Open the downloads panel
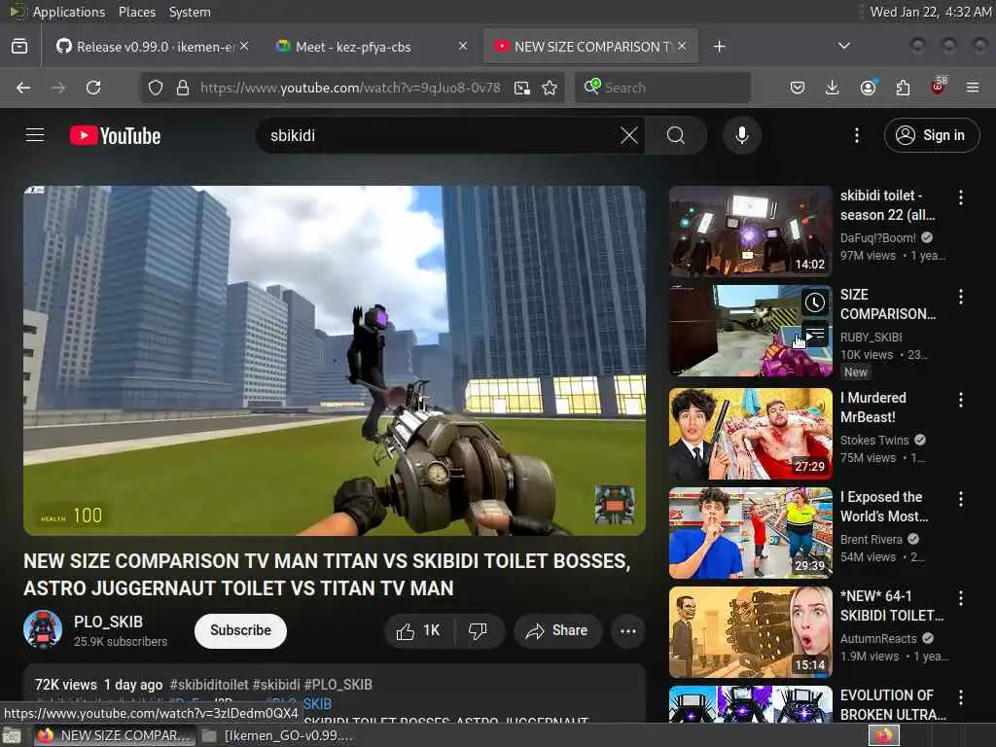This screenshot has height=747, width=996. coord(833,88)
